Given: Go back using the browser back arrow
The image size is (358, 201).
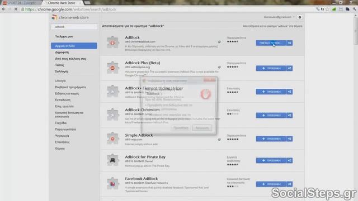Looking at the screenshot, I should click(x=3, y=9).
